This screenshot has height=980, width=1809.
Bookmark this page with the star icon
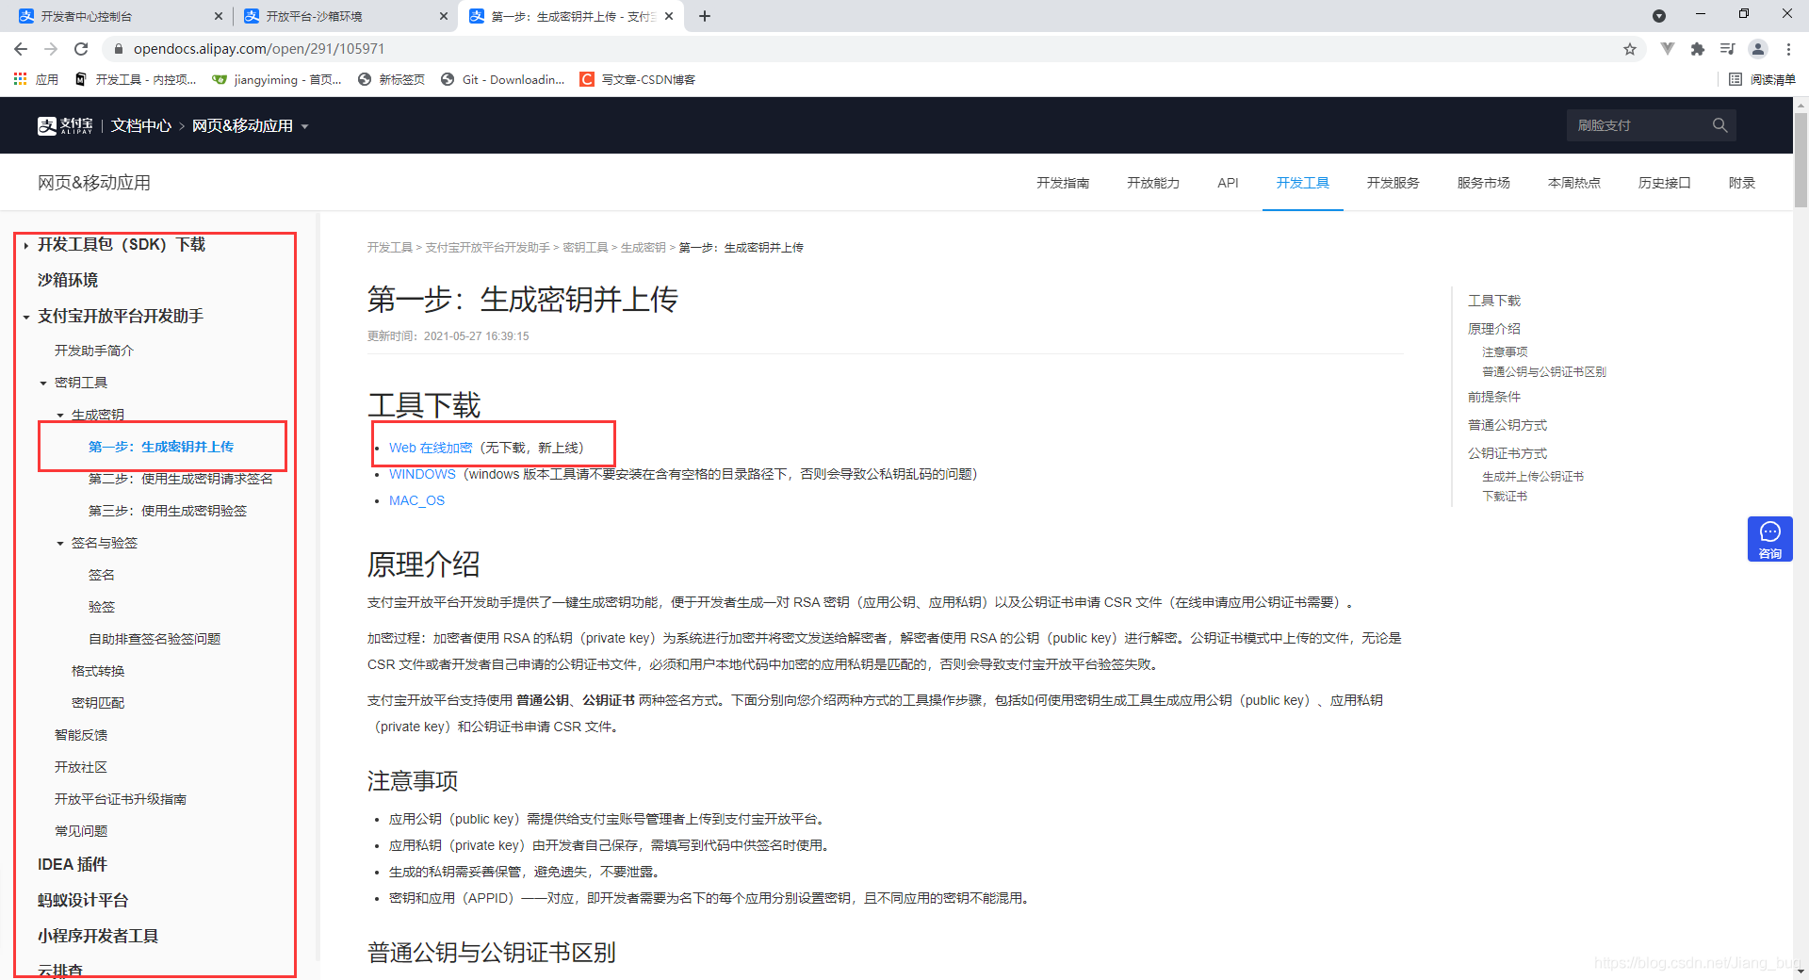click(x=1630, y=49)
